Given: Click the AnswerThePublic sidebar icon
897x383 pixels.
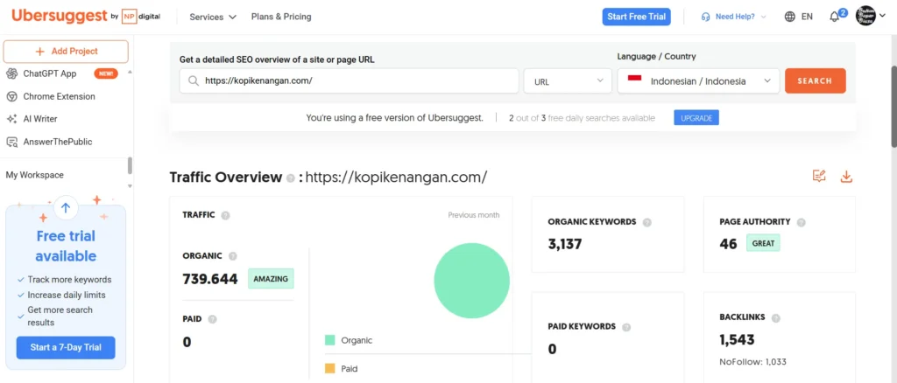Looking at the screenshot, I should coord(11,142).
